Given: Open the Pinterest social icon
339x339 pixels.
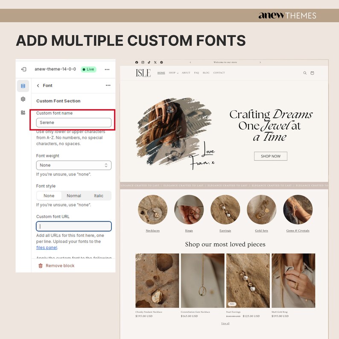Looking at the screenshot, I should coord(161,62).
